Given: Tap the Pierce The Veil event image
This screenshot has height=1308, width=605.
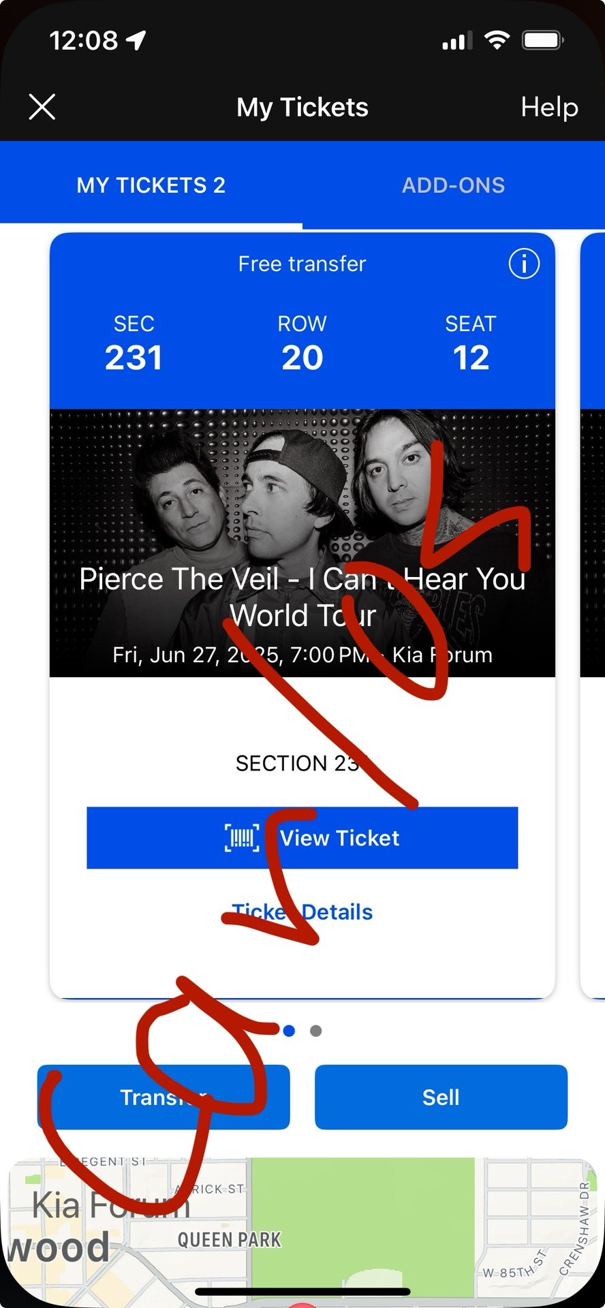Looking at the screenshot, I should click(302, 542).
